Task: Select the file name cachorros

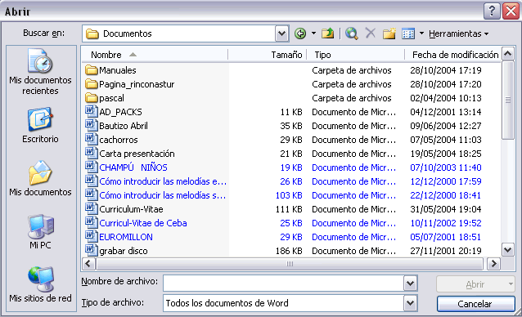Action: [119, 140]
